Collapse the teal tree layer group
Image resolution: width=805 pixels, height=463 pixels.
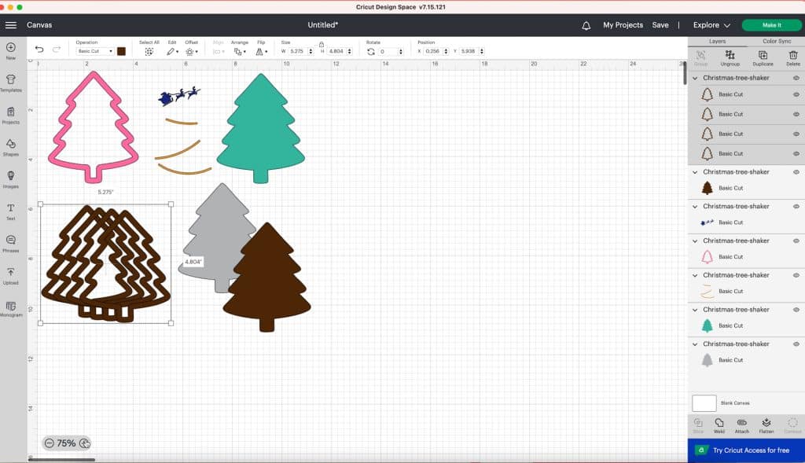(x=695, y=310)
